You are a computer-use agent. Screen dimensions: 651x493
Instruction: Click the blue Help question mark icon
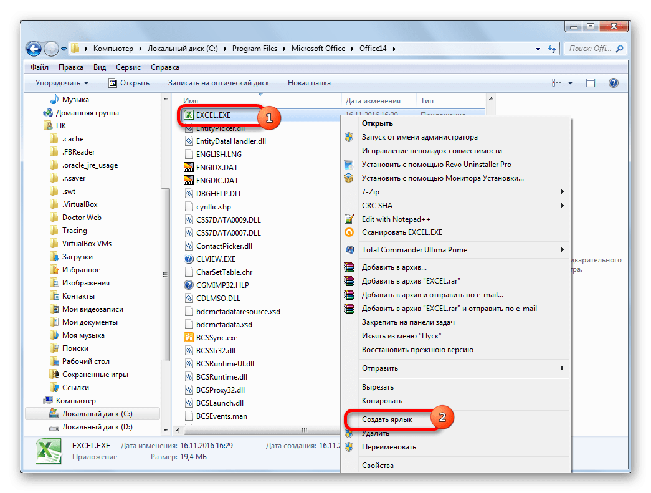(x=613, y=83)
